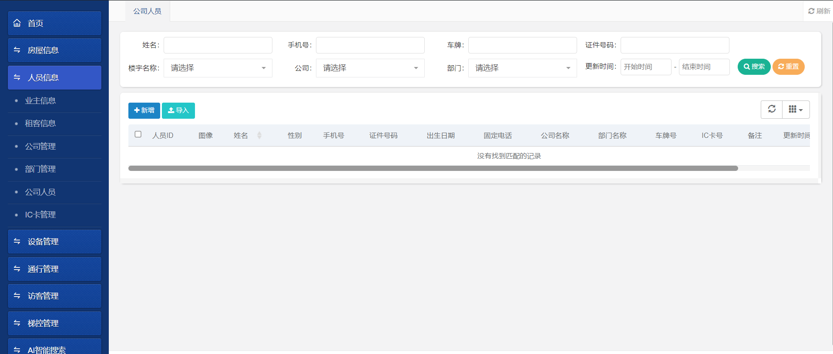Focus the 姓名 input field
This screenshot has height=354, width=833.
(218, 45)
